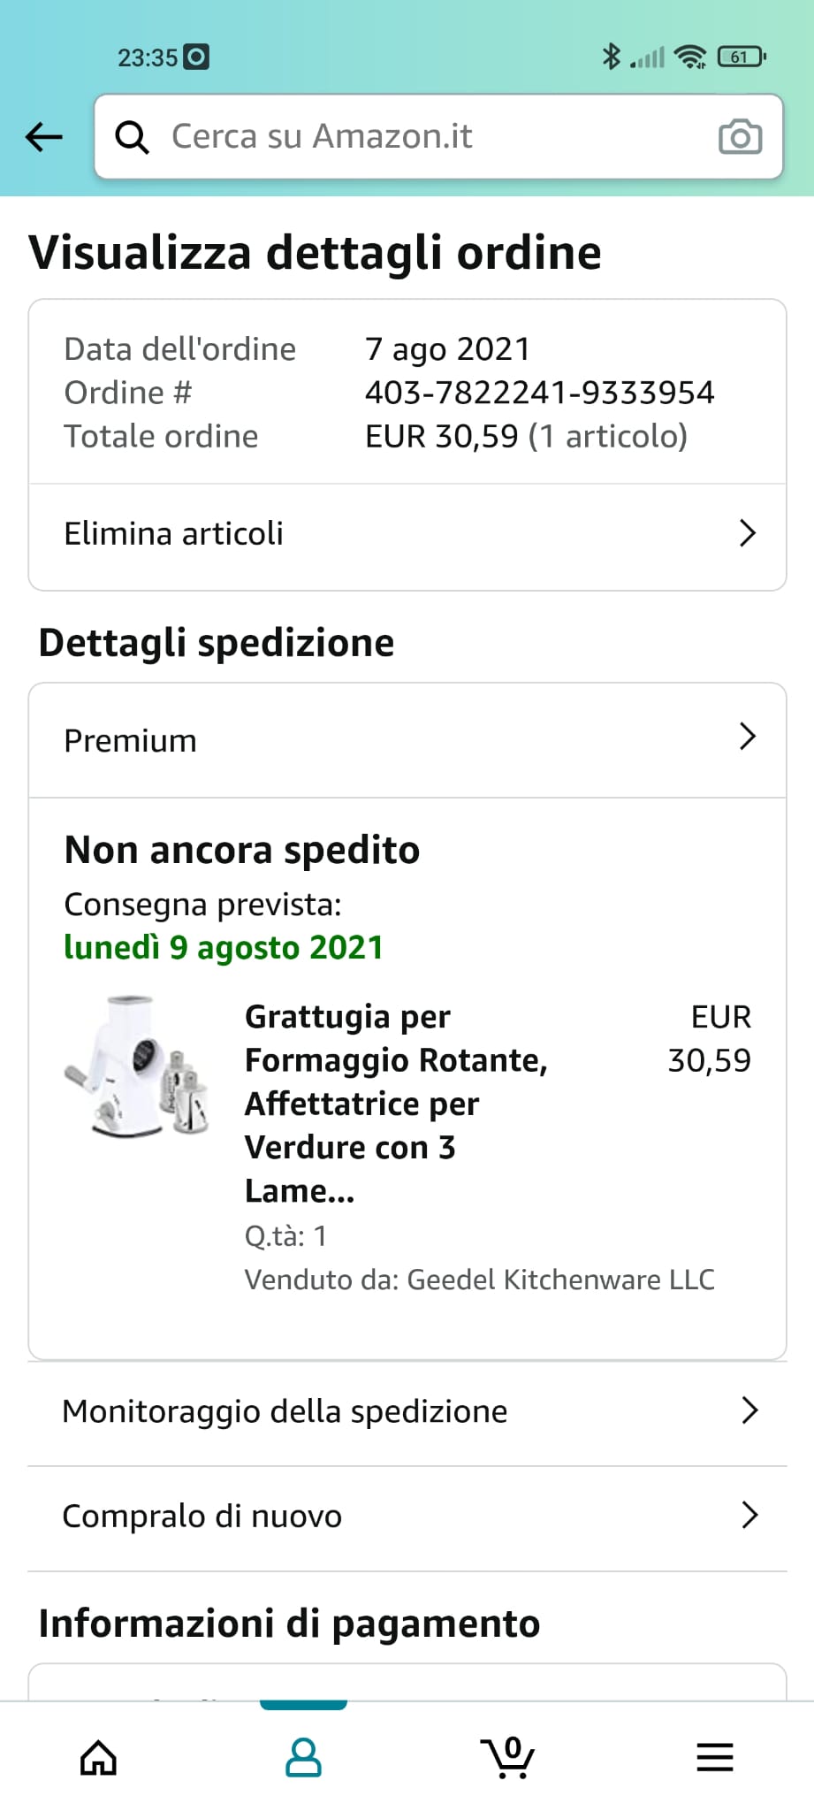This screenshot has width=814, height=1811.
Task: Open the account profile tab
Action: 303,1757
